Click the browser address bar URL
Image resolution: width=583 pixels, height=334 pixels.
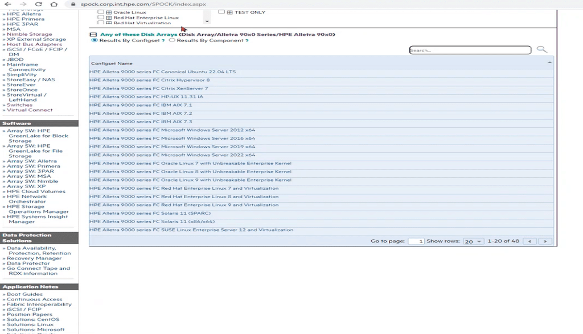pyautogui.click(x=143, y=4)
